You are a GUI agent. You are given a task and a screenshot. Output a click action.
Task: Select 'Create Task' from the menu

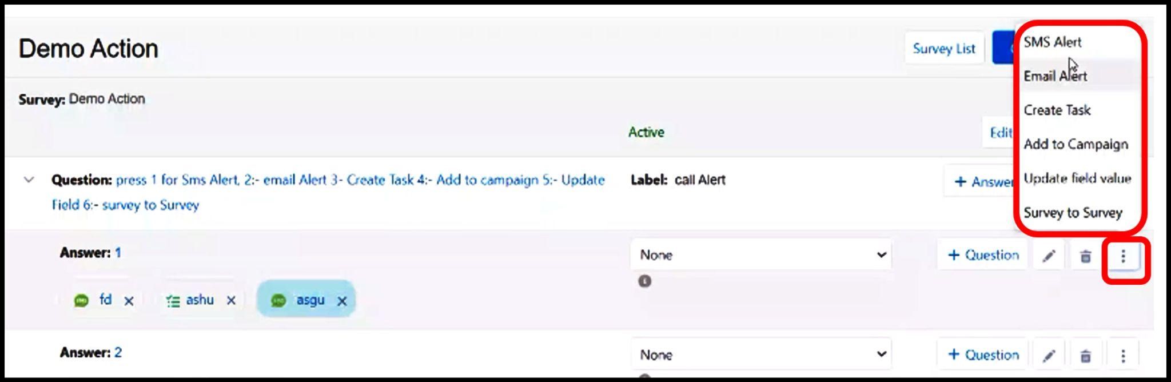pos(1057,110)
